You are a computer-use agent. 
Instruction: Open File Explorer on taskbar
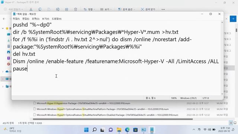pos(119,130)
